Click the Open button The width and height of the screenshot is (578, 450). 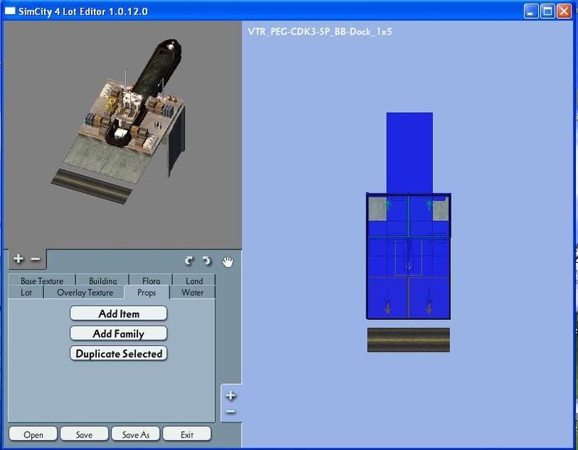click(x=33, y=434)
